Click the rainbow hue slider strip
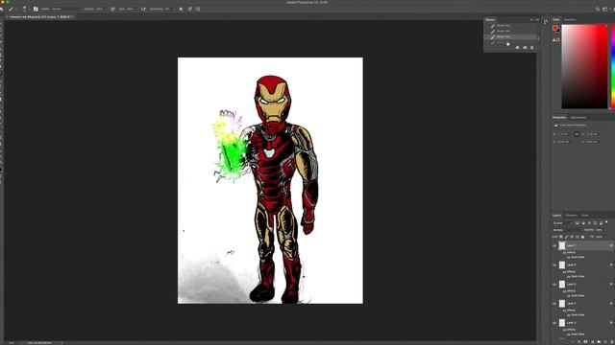This screenshot has width=615, height=345. (613, 66)
